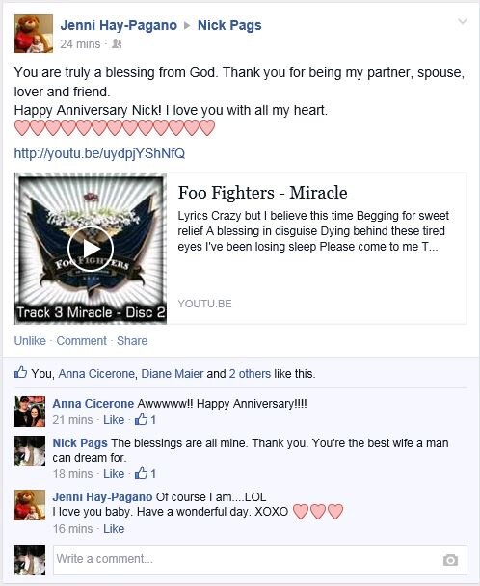Open the youtu.be/uydpjYShNfQ link
480x586 pixels.
[x=99, y=153]
